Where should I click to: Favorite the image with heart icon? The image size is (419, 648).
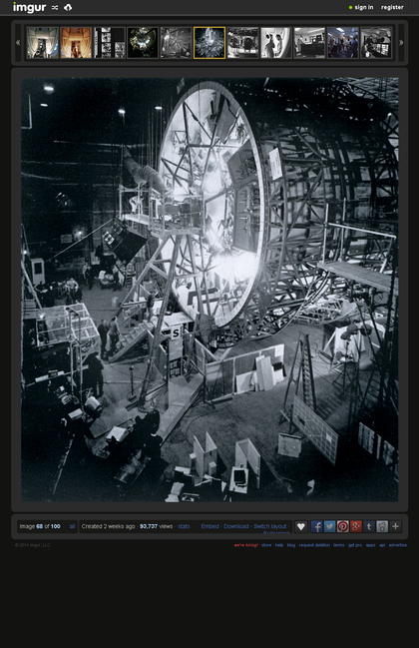pyautogui.click(x=301, y=526)
